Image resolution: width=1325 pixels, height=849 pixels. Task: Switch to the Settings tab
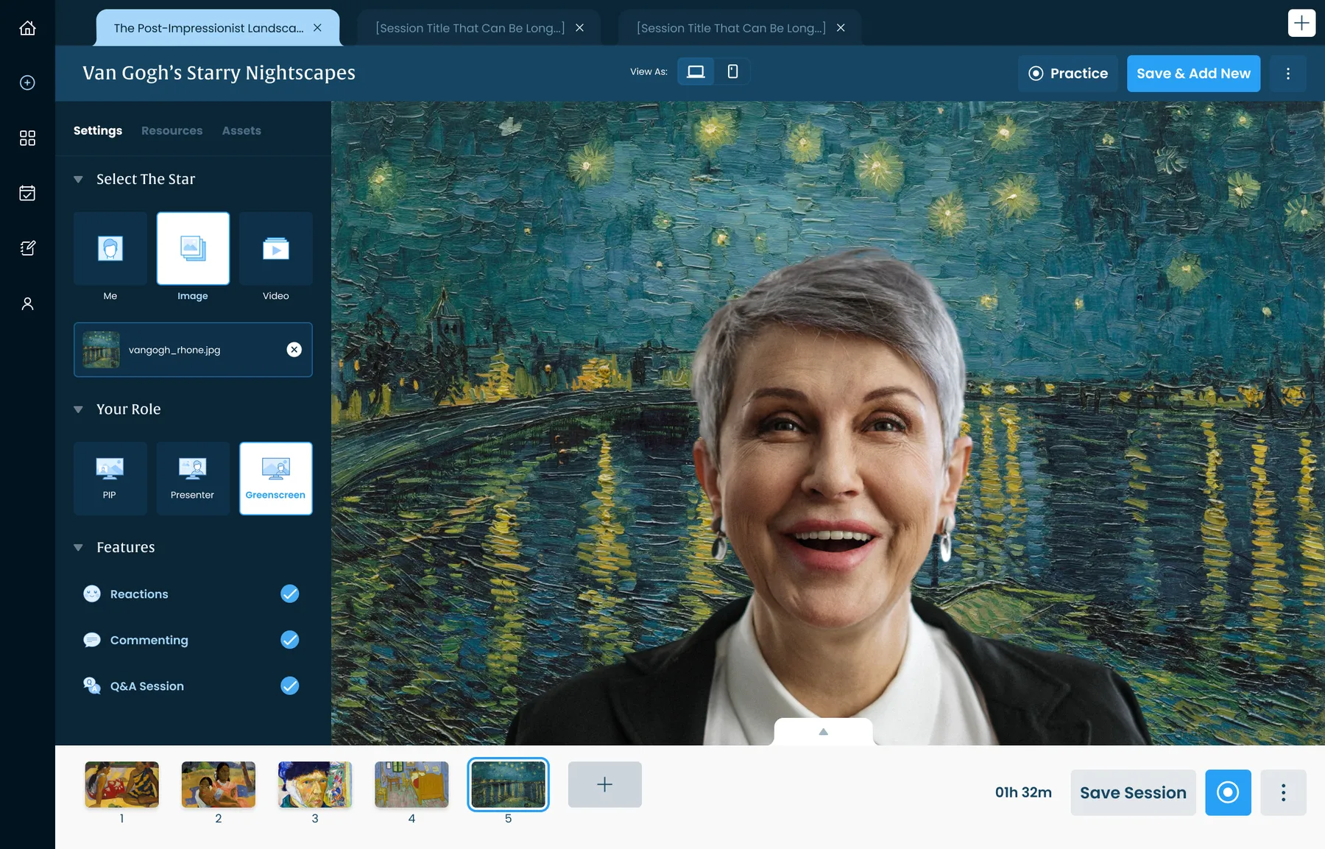click(98, 130)
